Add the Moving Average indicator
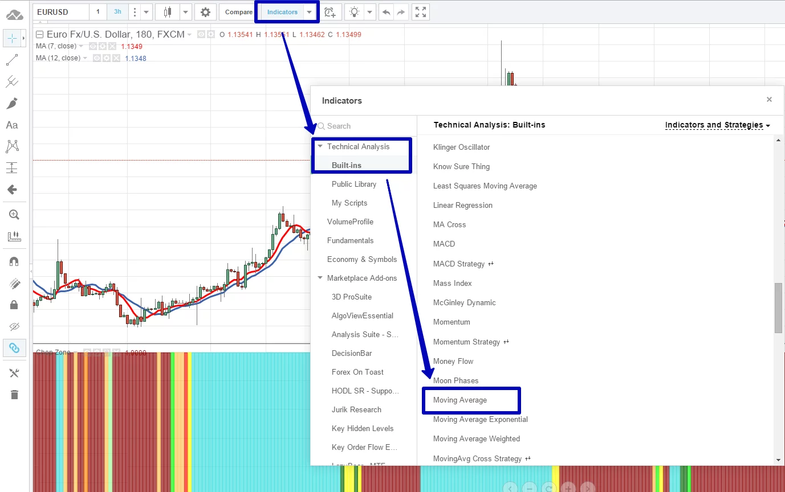Viewport: 785px width, 492px height. tap(460, 400)
